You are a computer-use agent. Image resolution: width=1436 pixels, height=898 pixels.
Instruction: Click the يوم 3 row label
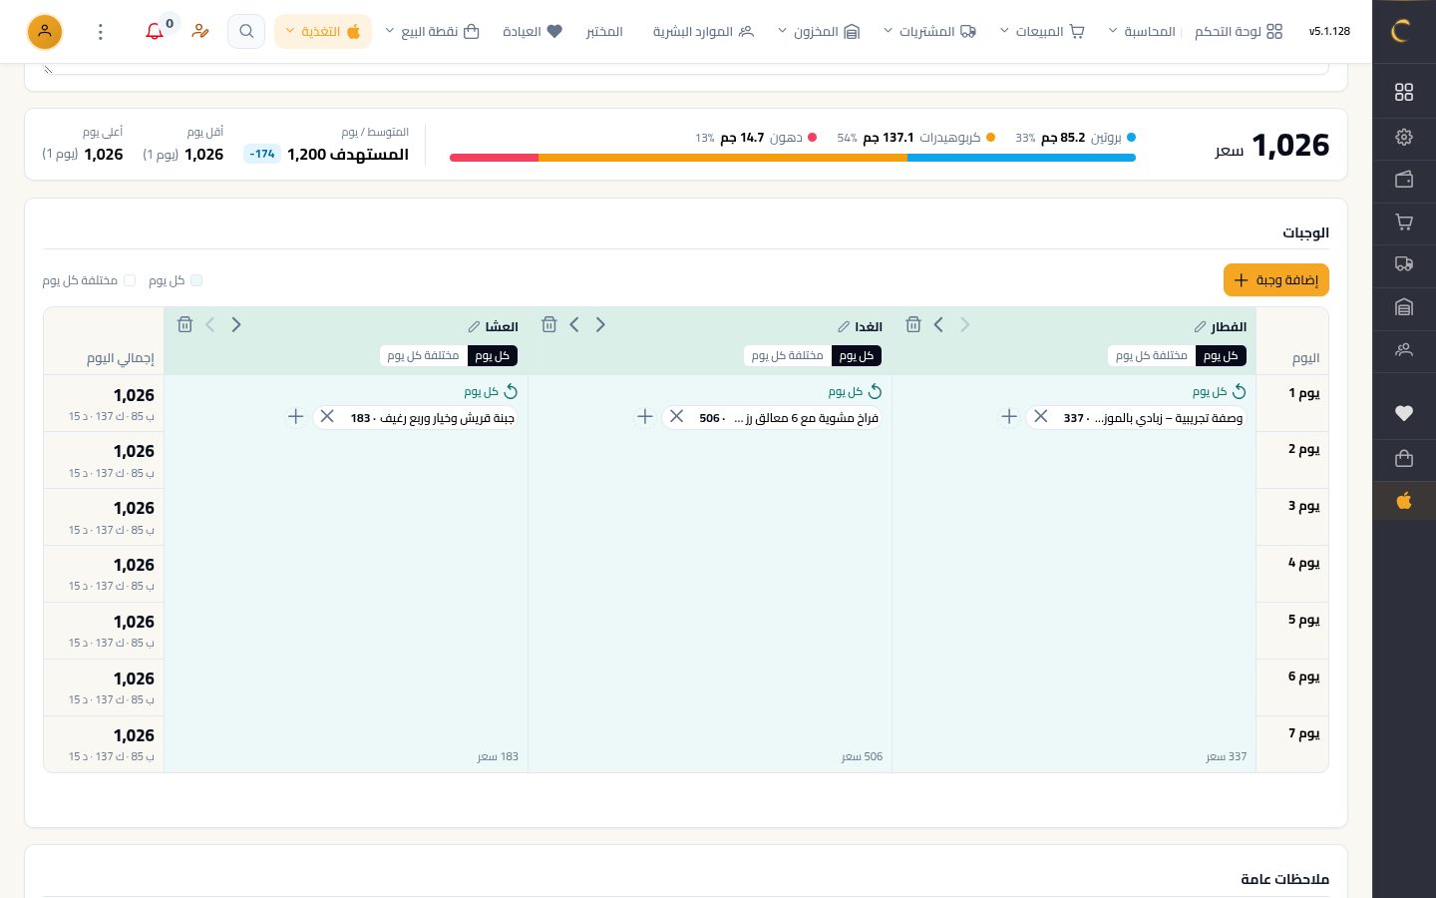point(1303,506)
